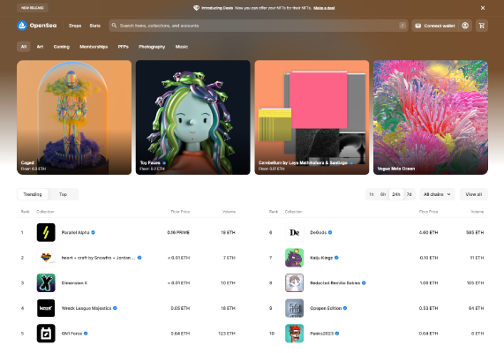Select the 1h time range

pos(372,194)
